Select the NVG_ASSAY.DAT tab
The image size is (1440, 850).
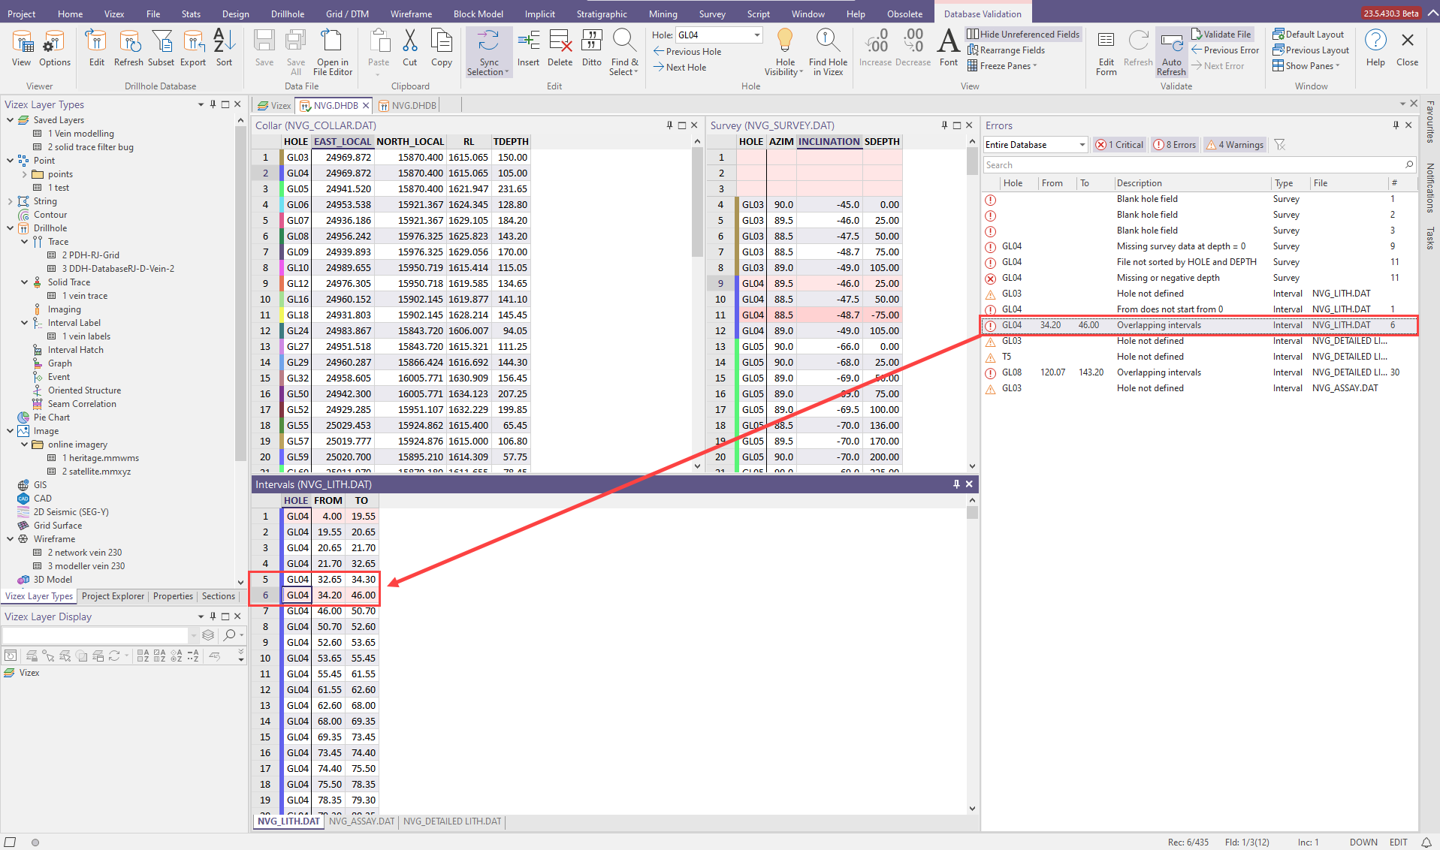[362, 821]
